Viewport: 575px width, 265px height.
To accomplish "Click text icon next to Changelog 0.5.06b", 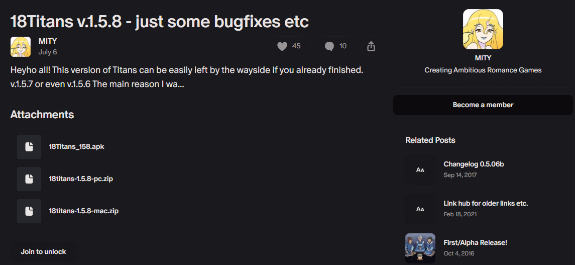I will click(x=420, y=170).
